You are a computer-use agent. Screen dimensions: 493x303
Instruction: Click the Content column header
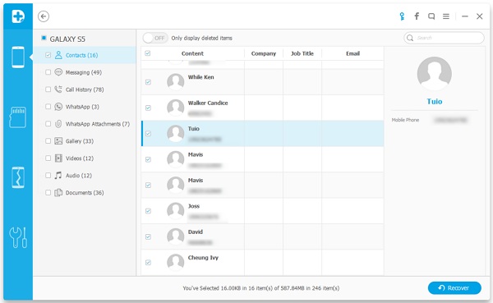tap(192, 53)
